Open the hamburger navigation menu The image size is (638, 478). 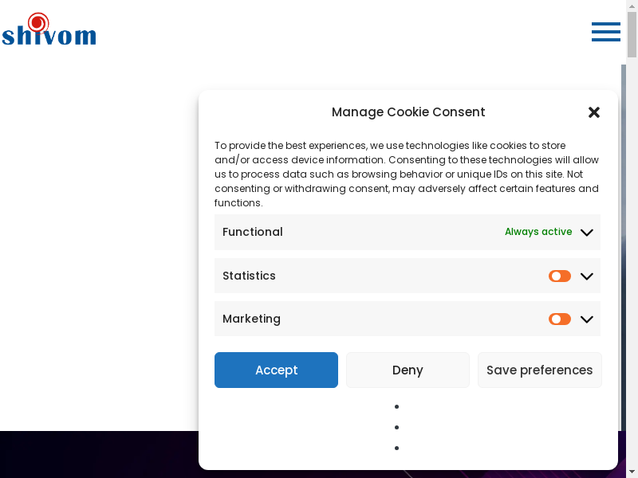point(605,32)
